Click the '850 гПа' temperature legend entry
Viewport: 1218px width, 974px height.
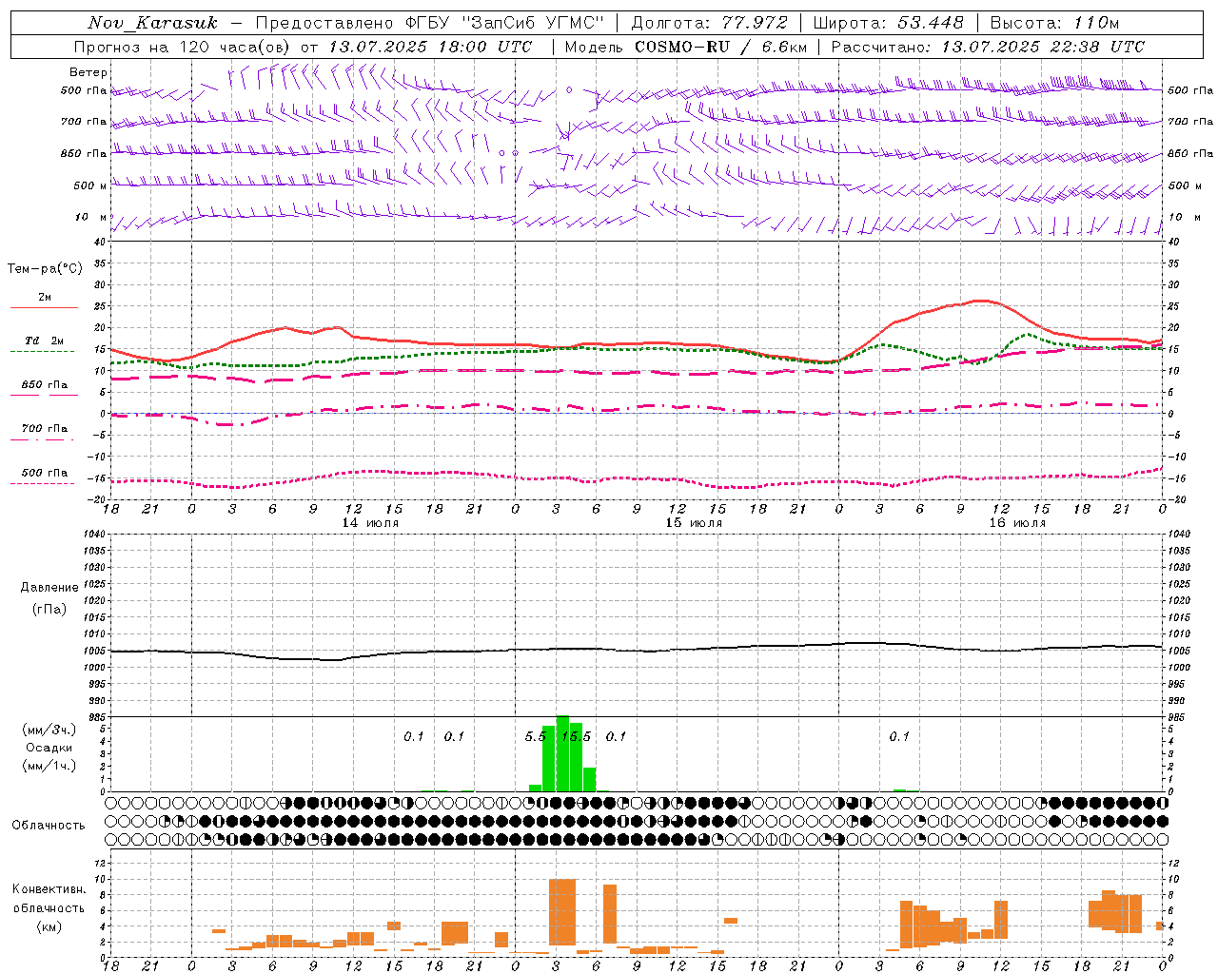pyautogui.click(x=44, y=385)
